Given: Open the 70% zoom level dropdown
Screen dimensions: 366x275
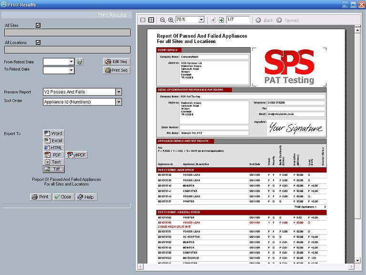Looking at the screenshot, I should tap(202, 20).
